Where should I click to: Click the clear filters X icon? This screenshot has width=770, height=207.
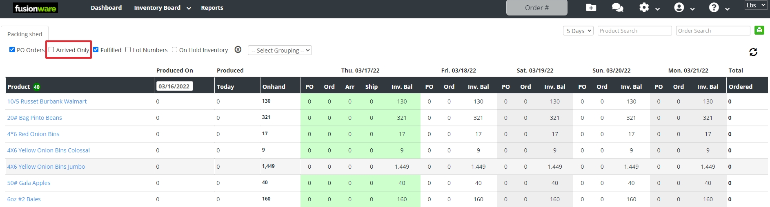point(238,50)
